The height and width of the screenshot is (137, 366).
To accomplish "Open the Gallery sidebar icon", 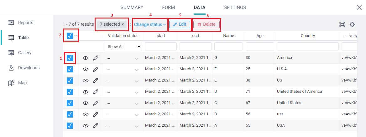I will click(x=11, y=53).
